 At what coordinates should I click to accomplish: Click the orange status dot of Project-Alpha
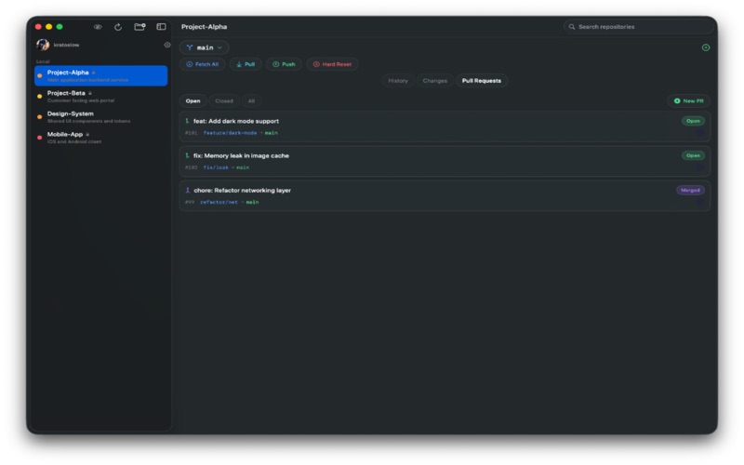40,76
